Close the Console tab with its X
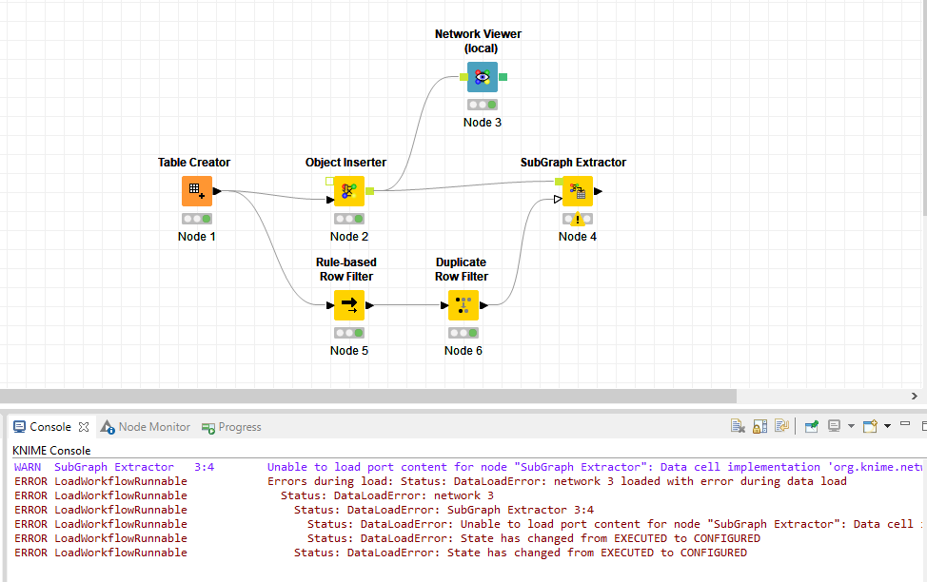The width and height of the screenshot is (927, 582). [84, 427]
